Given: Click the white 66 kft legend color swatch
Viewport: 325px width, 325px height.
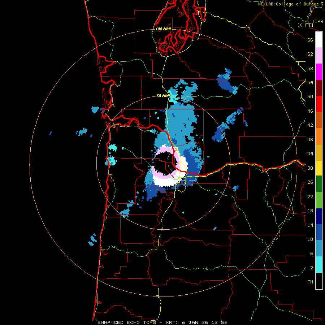Looking at the screenshot, I should [319, 40].
